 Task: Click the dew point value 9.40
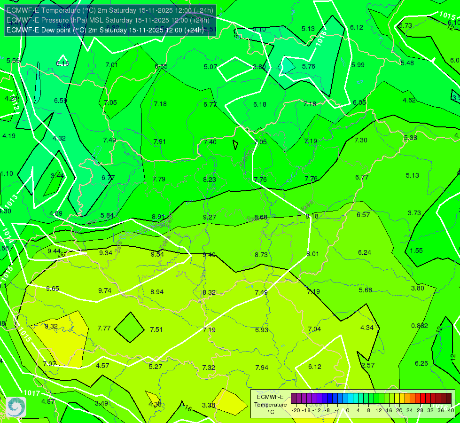point(209,255)
